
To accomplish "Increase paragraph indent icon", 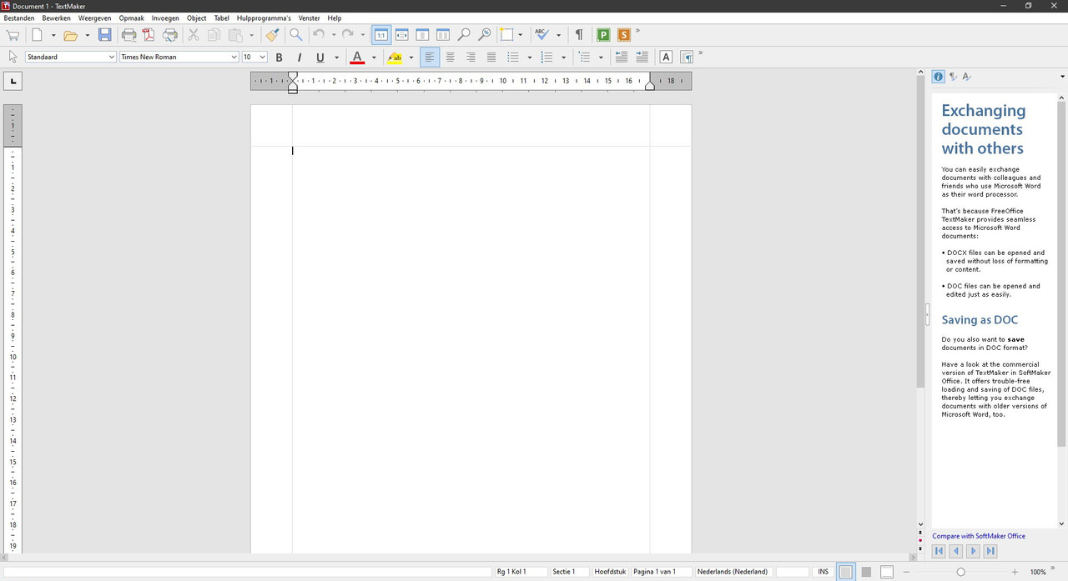I will (642, 58).
